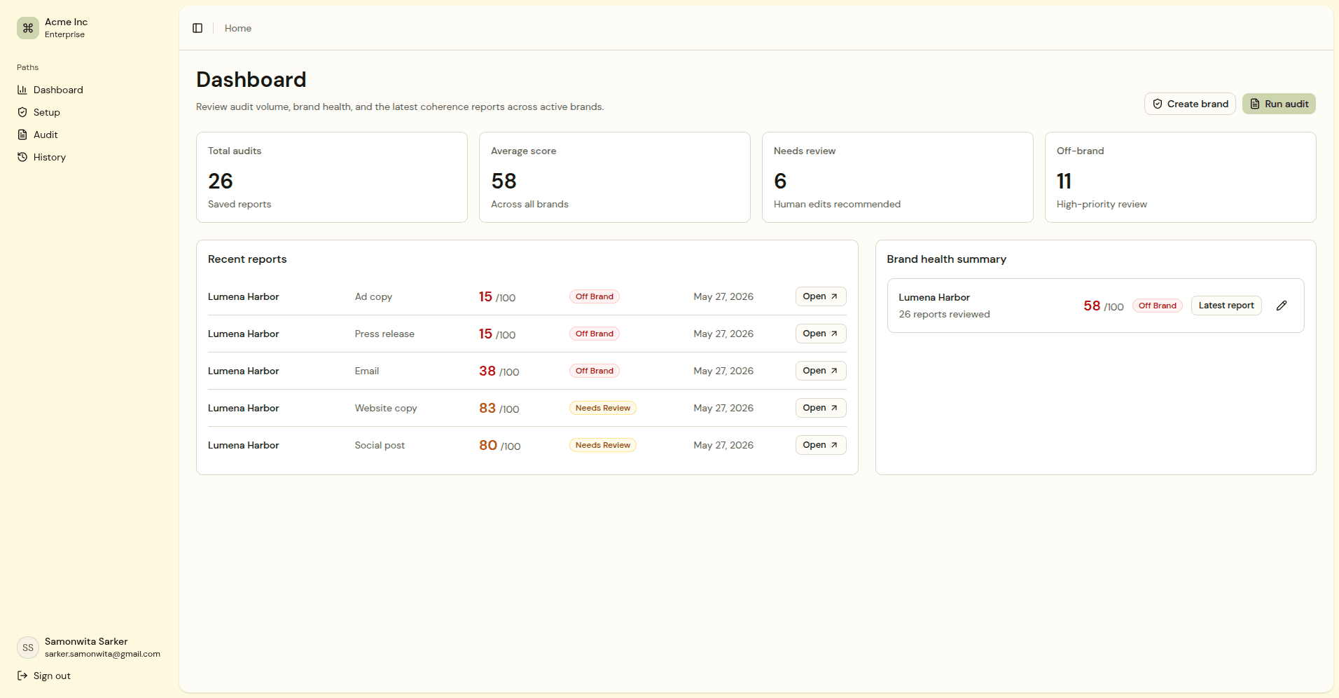This screenshot has height=698, width=1339.
Task: Click the Website copy type label
Action: click(386, 408)
